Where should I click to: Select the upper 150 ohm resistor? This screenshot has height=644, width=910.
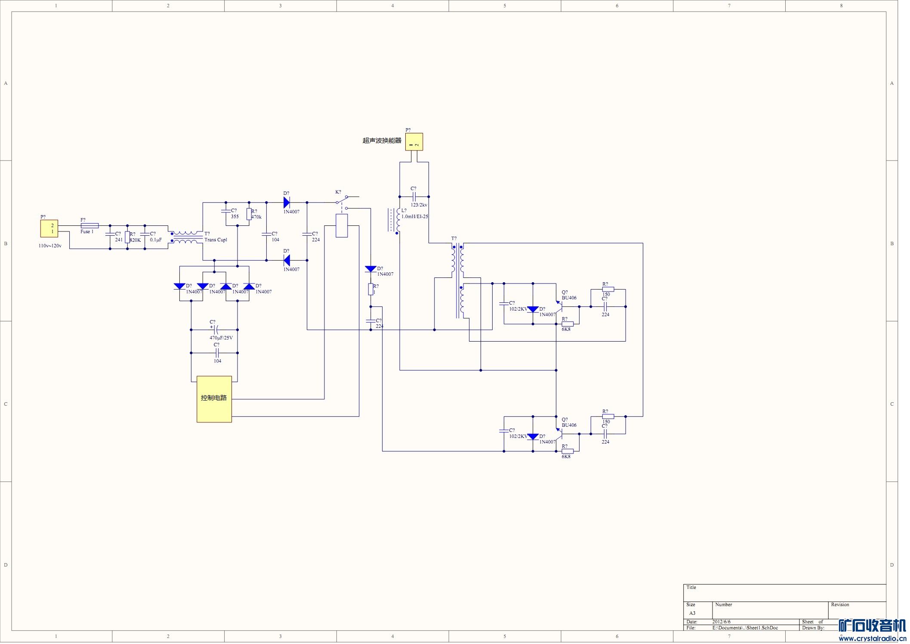608,290
